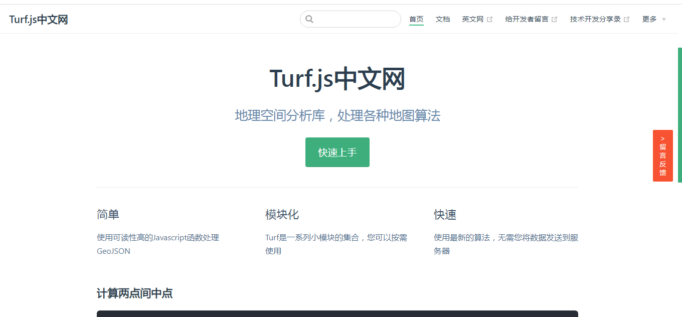Image resolution: width=682 pixels, height=317 pixels.
Task: Open the 文档 navigation item
Action: [443, 19]
